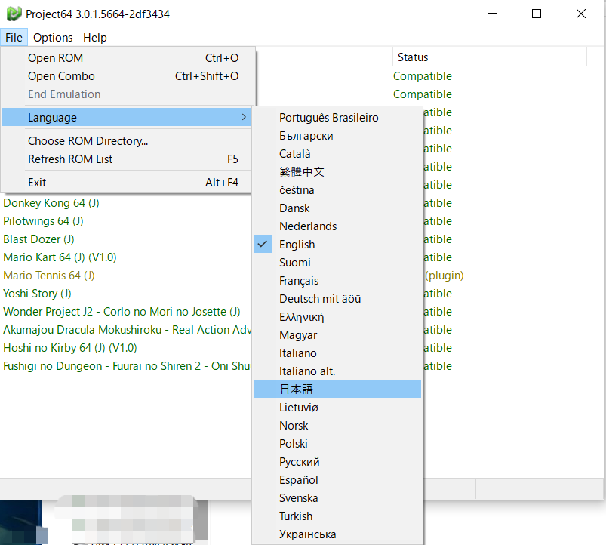Select Català language option
This screenshot has height=545, width=606.
(x=337, y=154)
